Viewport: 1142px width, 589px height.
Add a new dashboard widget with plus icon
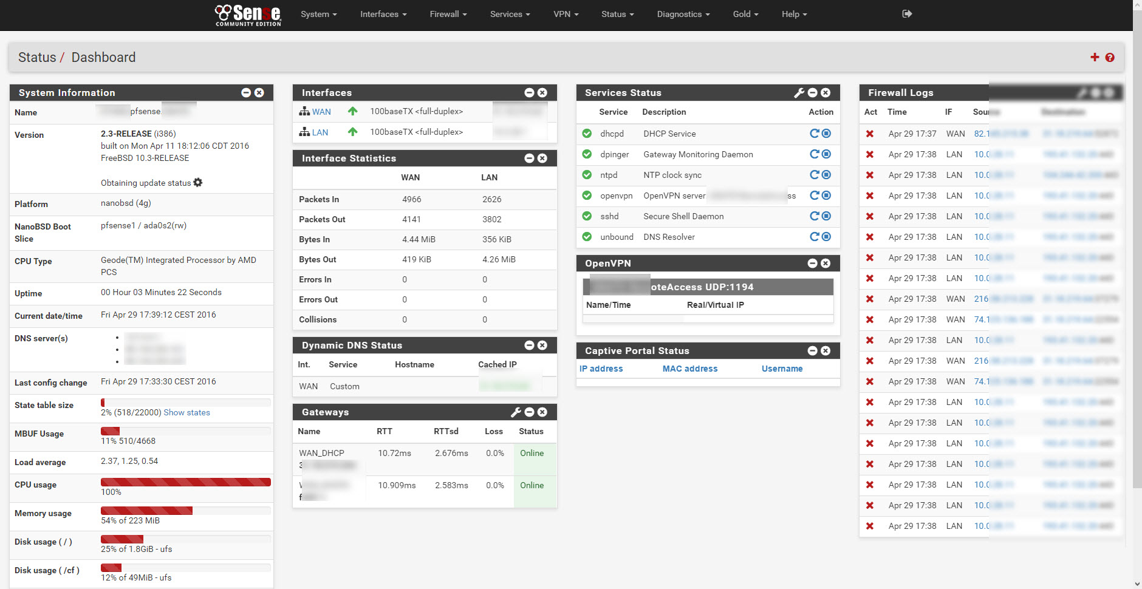1094,57
